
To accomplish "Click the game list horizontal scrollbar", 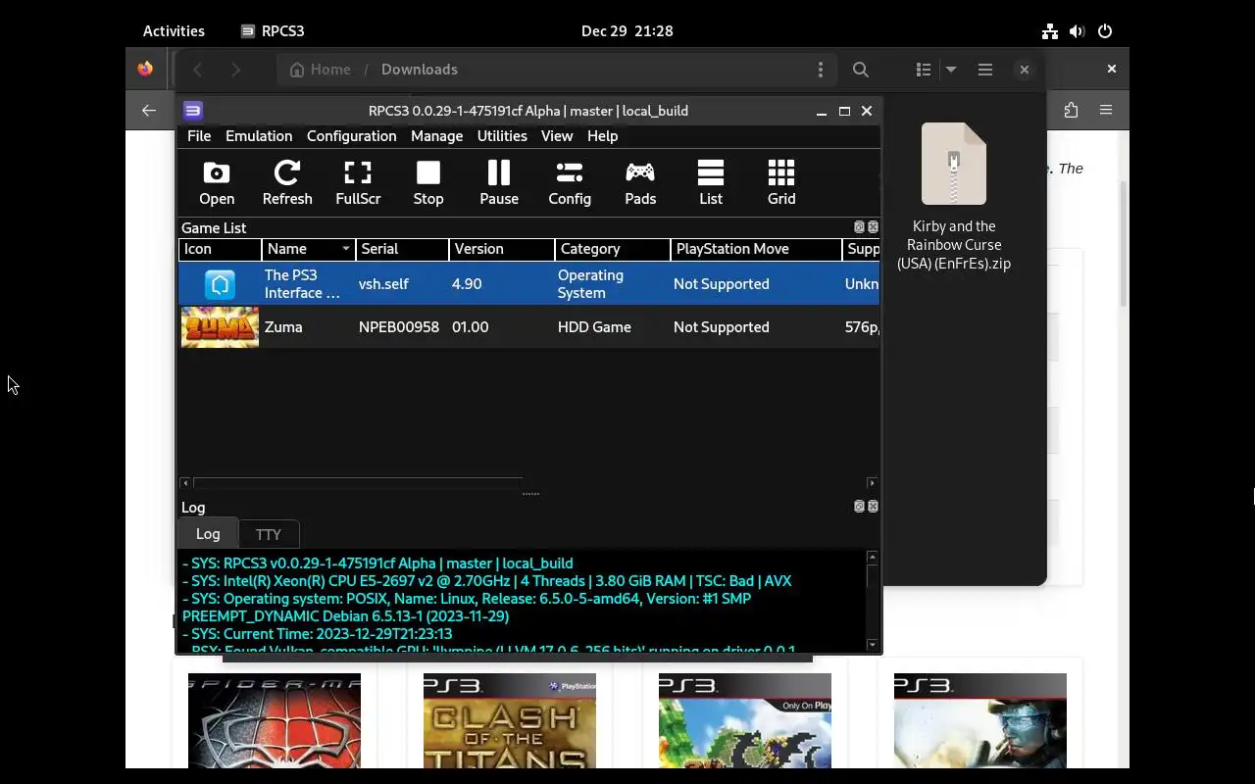I will [358, 482].
